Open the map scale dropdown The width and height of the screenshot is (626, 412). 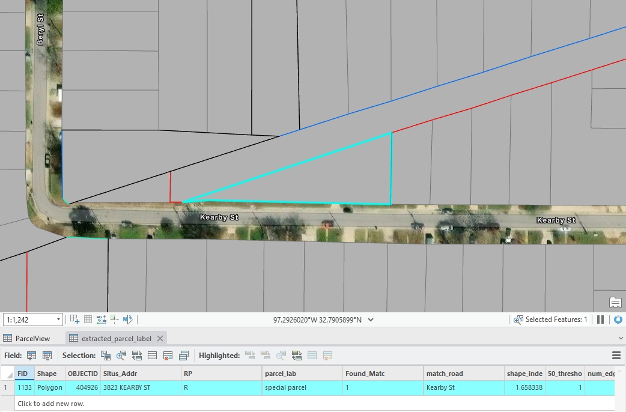tap(58, 320)
